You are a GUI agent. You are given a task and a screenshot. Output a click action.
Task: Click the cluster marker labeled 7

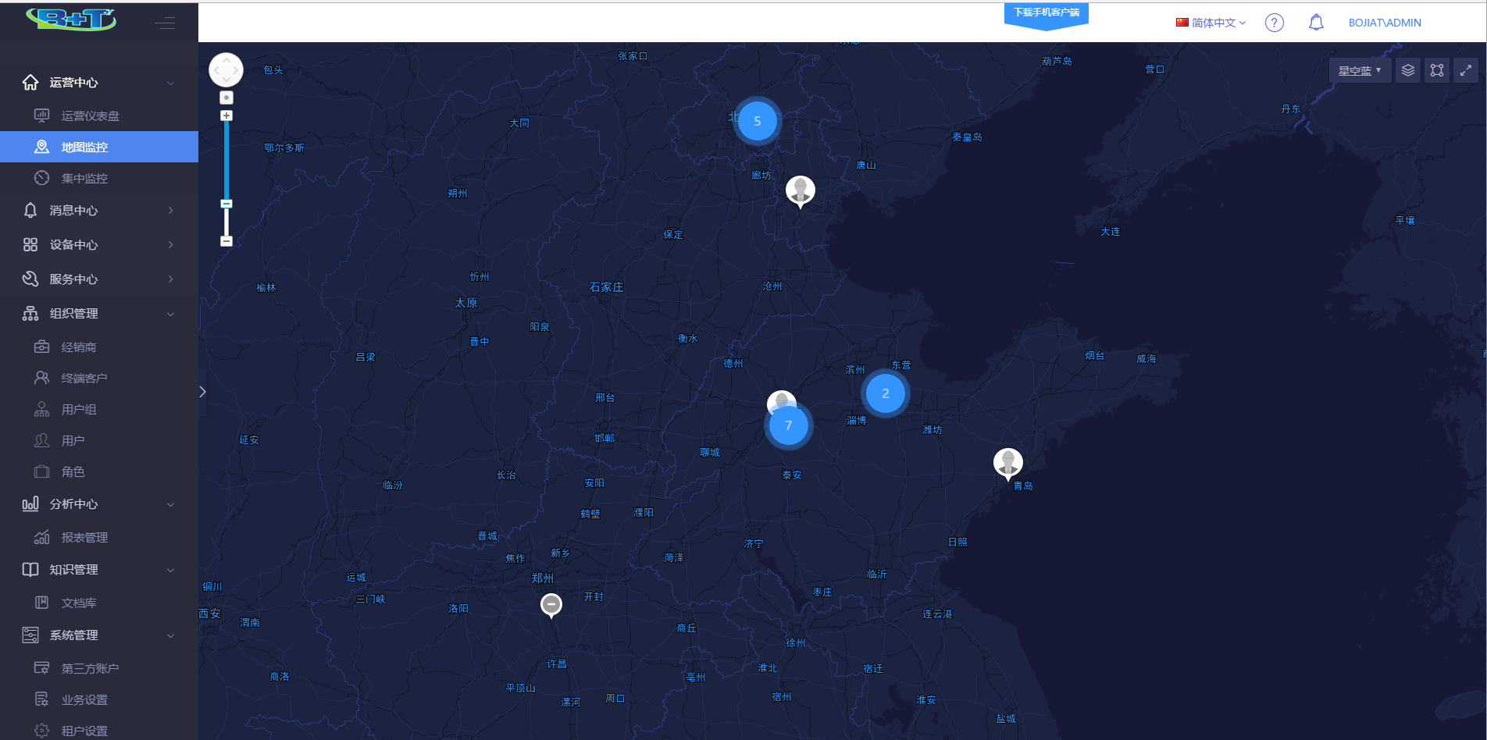click(788, 425)
